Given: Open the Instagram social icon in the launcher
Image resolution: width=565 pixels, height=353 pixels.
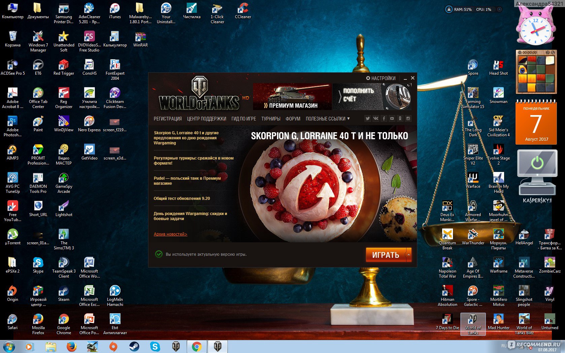Looking at the screenshot, I should (x=408, y=118).
